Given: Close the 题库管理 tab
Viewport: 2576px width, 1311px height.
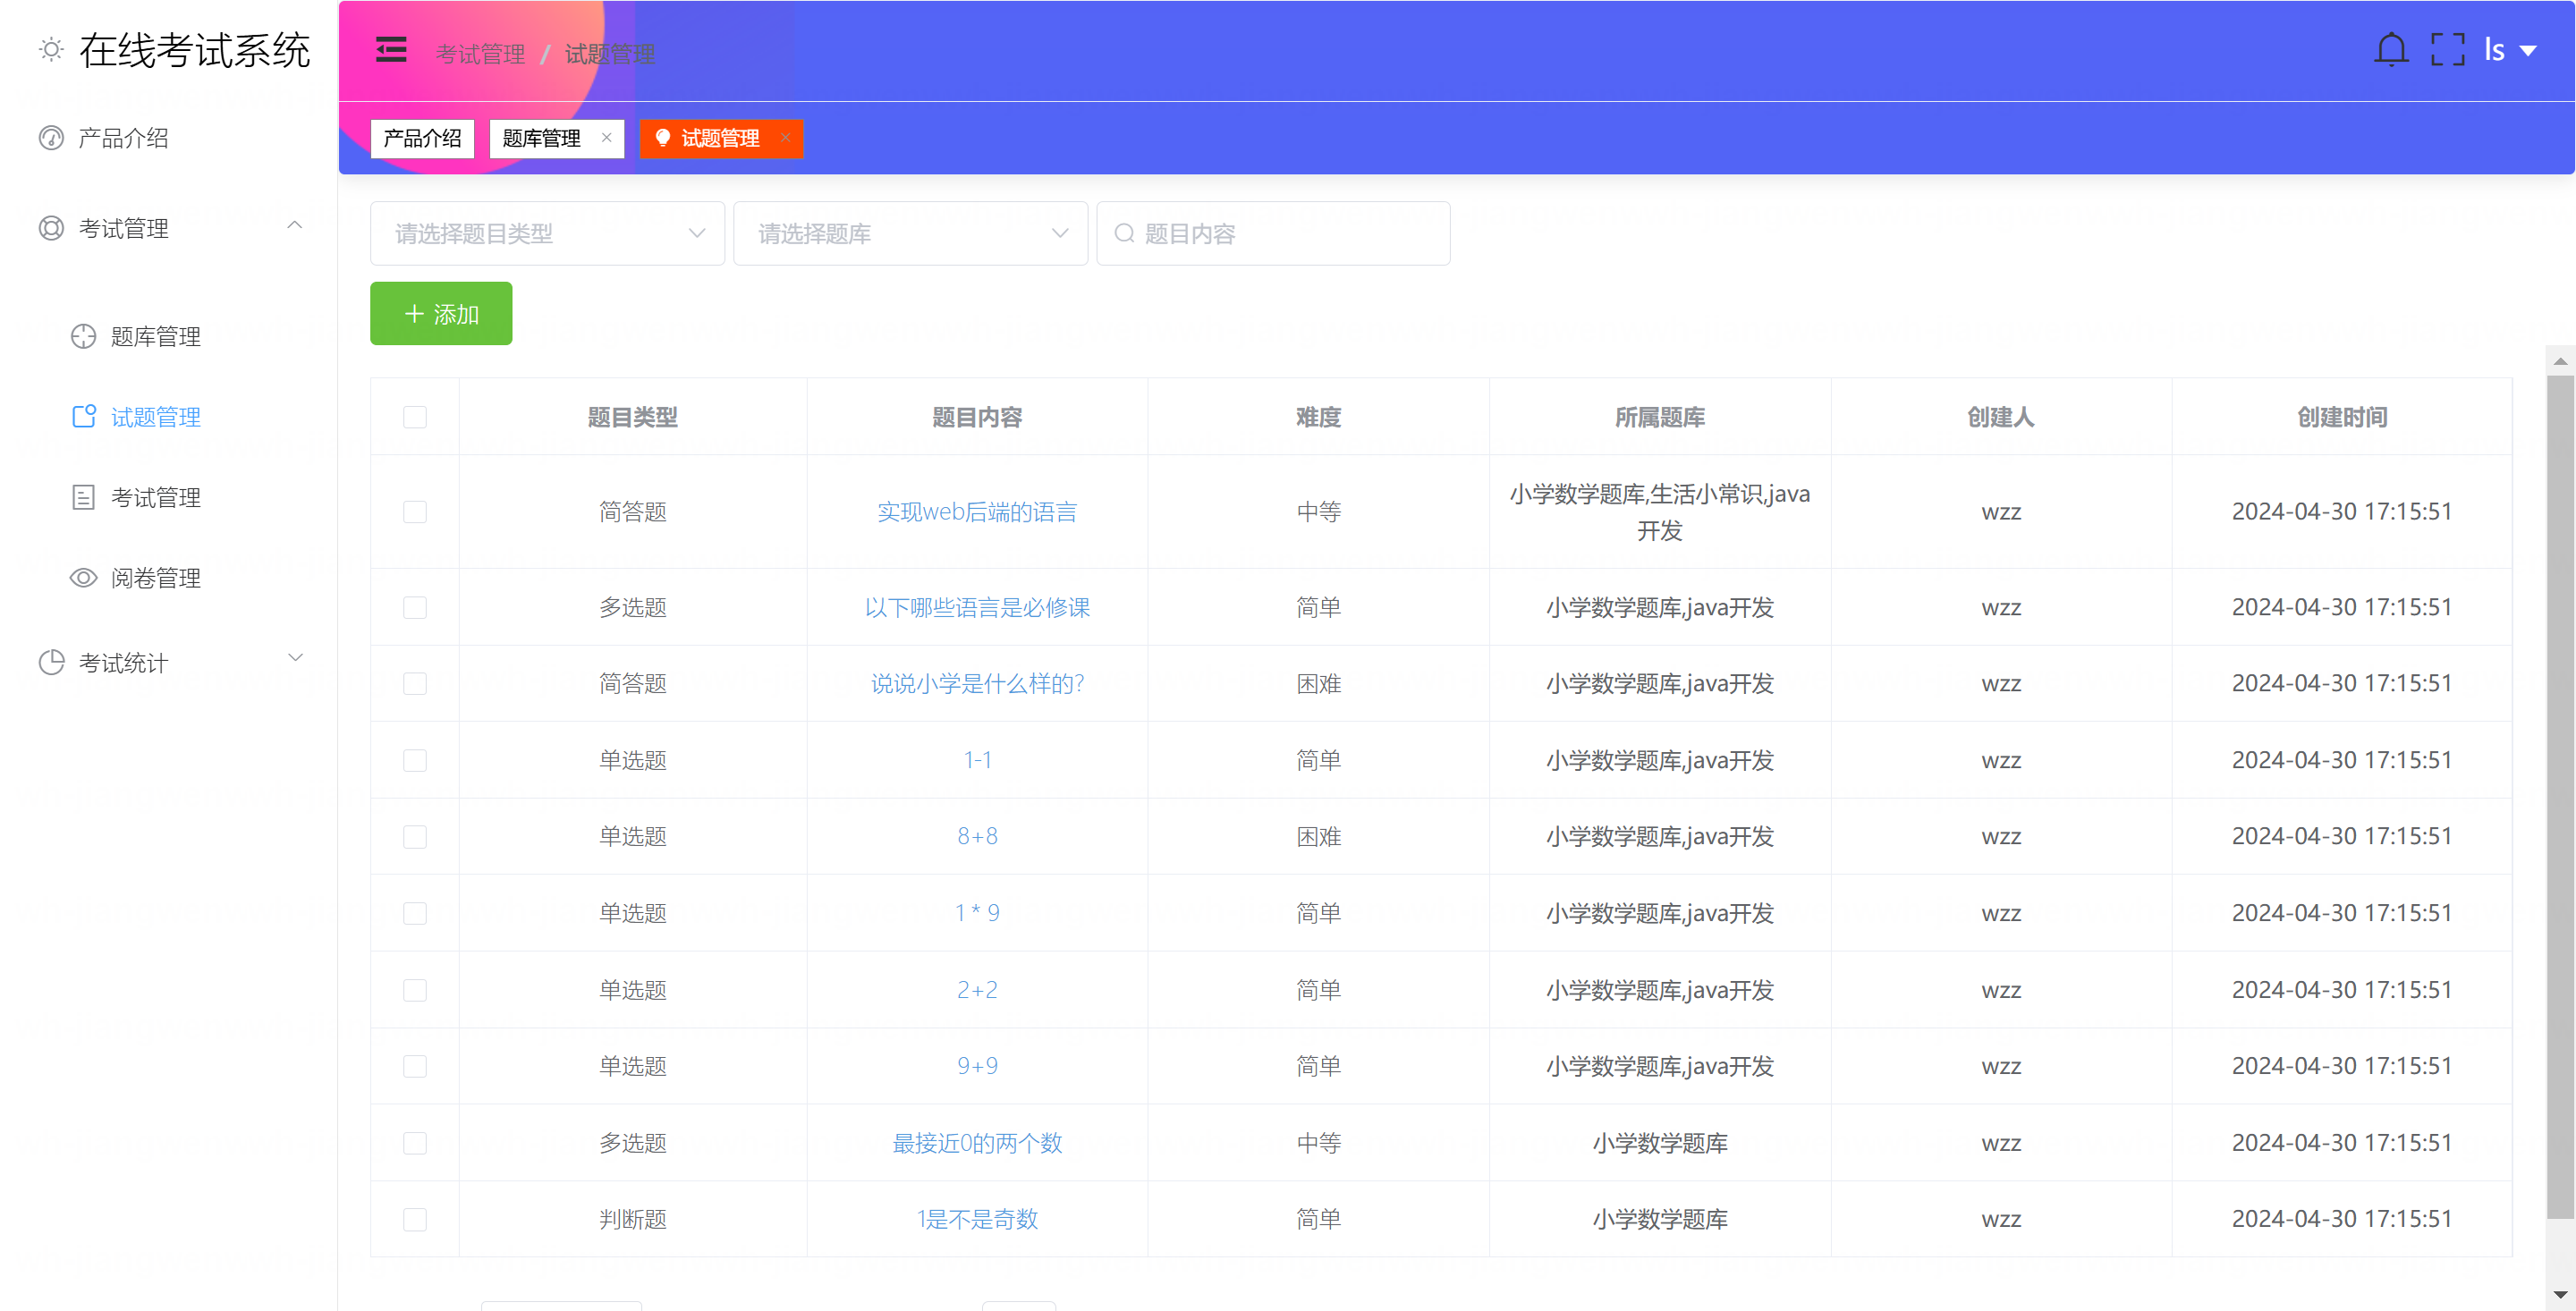Looking at the screenshot, I should pyautogui.click(x=606, y=138).
